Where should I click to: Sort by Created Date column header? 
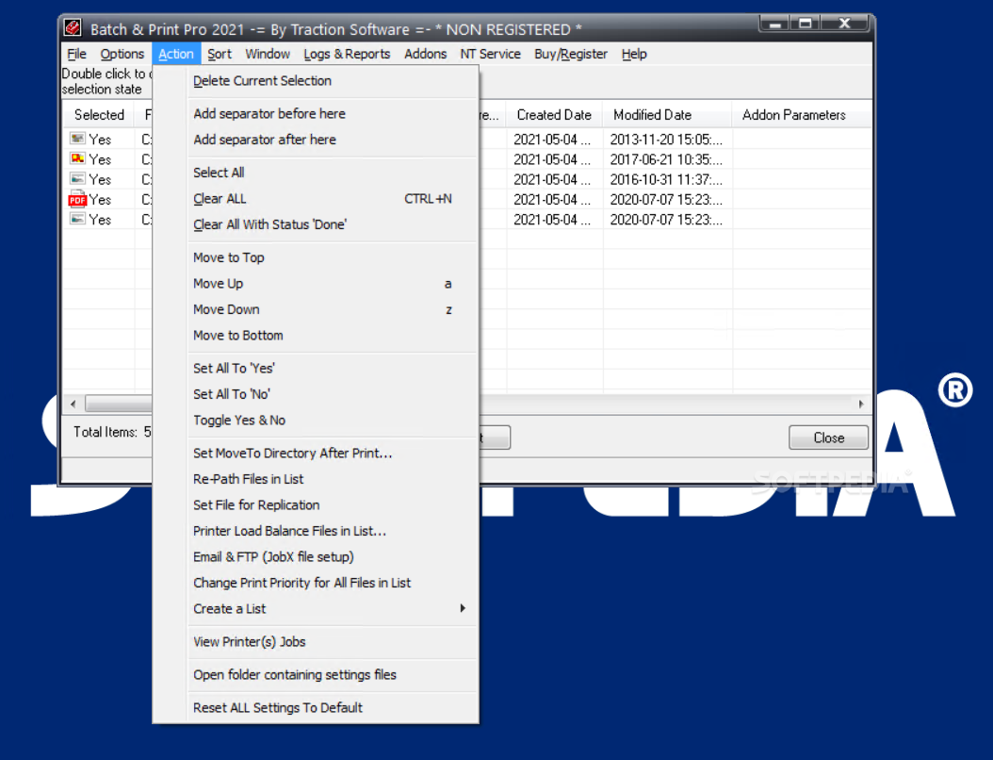(x=554, y=115)
